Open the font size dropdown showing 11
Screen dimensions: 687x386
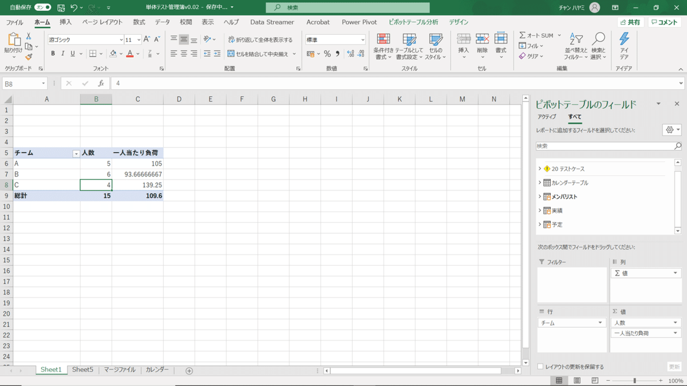[138, 39]
